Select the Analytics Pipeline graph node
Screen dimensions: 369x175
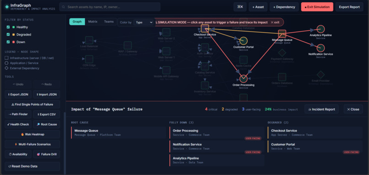tap(320, 29)
